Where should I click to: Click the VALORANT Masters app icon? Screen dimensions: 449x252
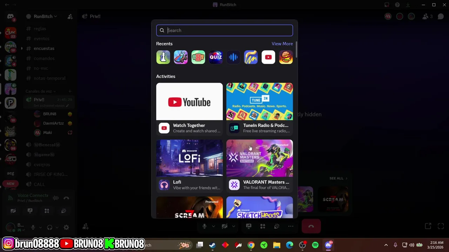click(234, 185)
